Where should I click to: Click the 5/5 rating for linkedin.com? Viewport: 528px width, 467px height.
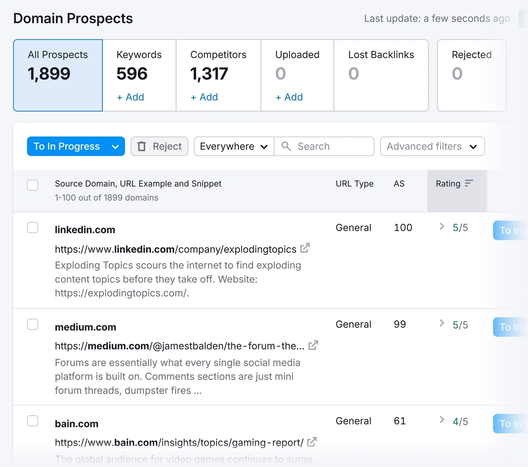pos(460,228)
